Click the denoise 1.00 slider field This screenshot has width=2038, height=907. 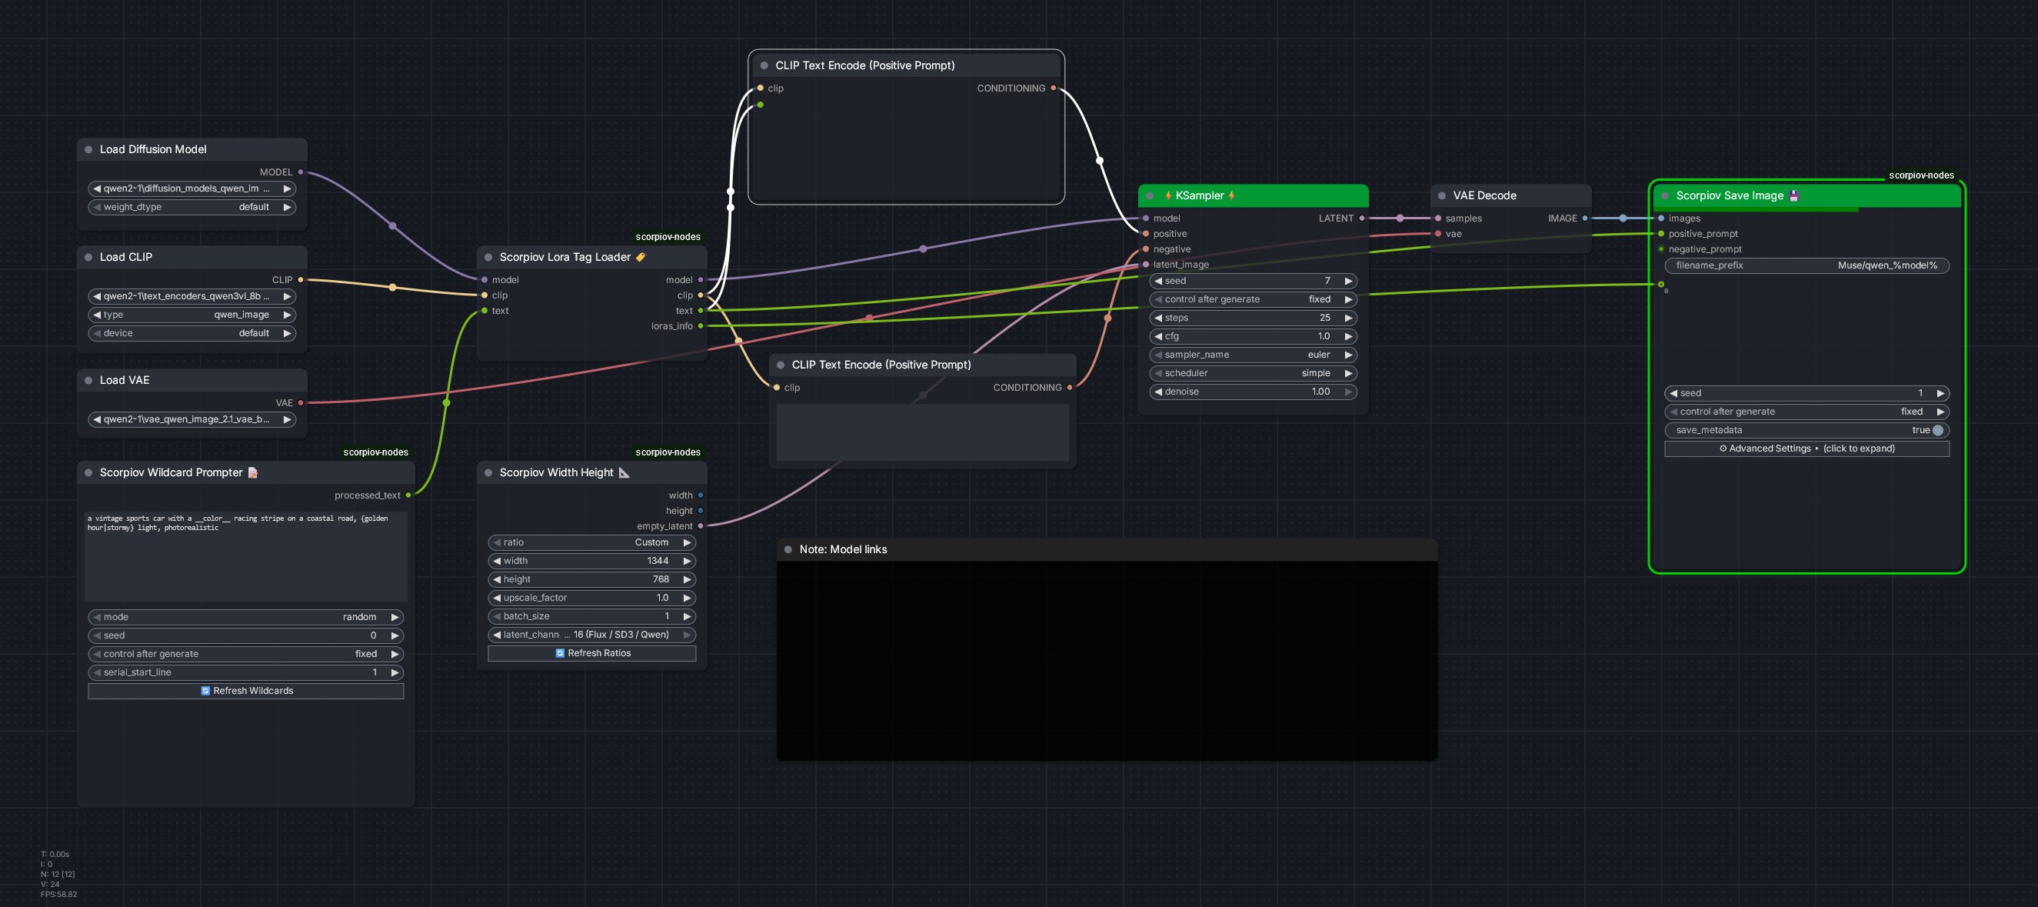tap(1254, 392)
